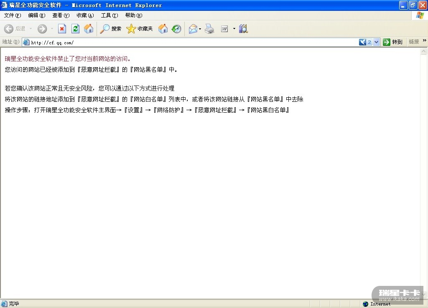The height and width of the screenshot is (308, 428).
Task: Open the Mail envelope icon
Action: pos(193,29)
